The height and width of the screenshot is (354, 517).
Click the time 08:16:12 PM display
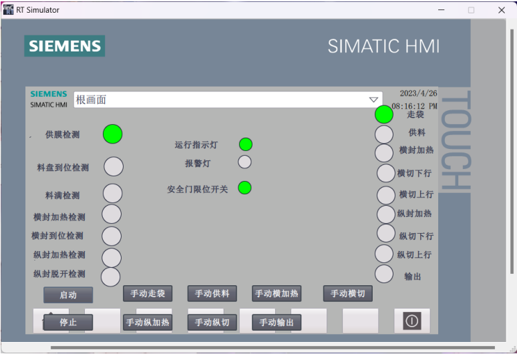(414, 106)
